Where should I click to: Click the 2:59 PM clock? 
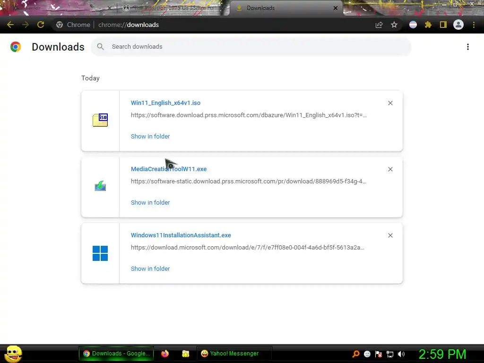tap(442, 354)
